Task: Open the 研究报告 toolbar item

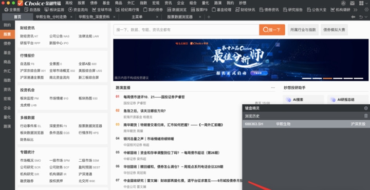Action: [293, 10]
